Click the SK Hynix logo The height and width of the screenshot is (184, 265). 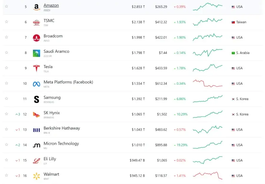[37, 115]
